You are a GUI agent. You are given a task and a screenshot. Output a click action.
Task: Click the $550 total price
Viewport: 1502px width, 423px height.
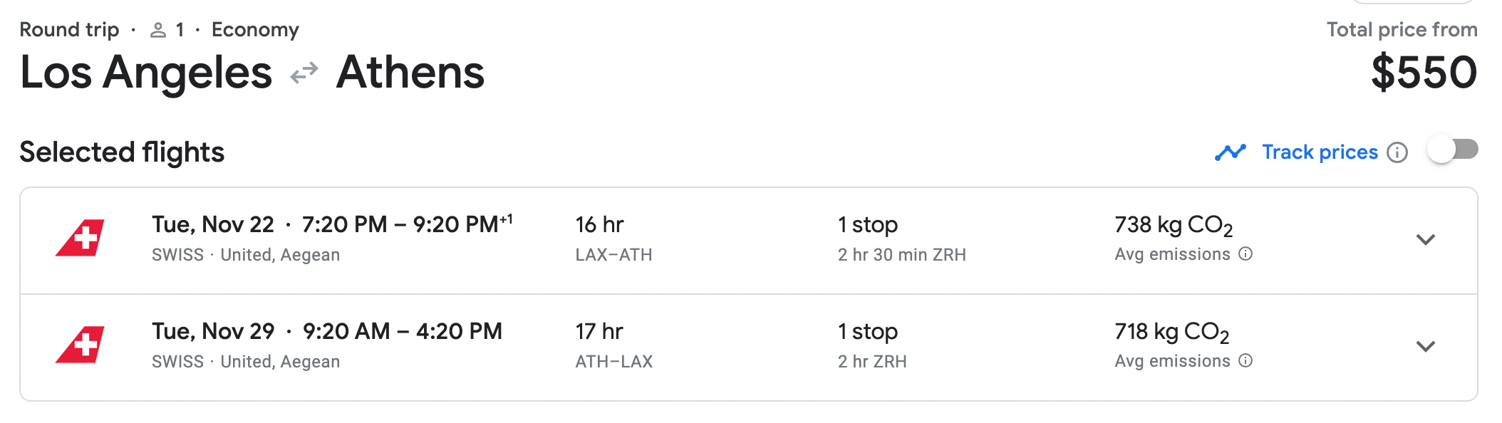click(1424, 73)
